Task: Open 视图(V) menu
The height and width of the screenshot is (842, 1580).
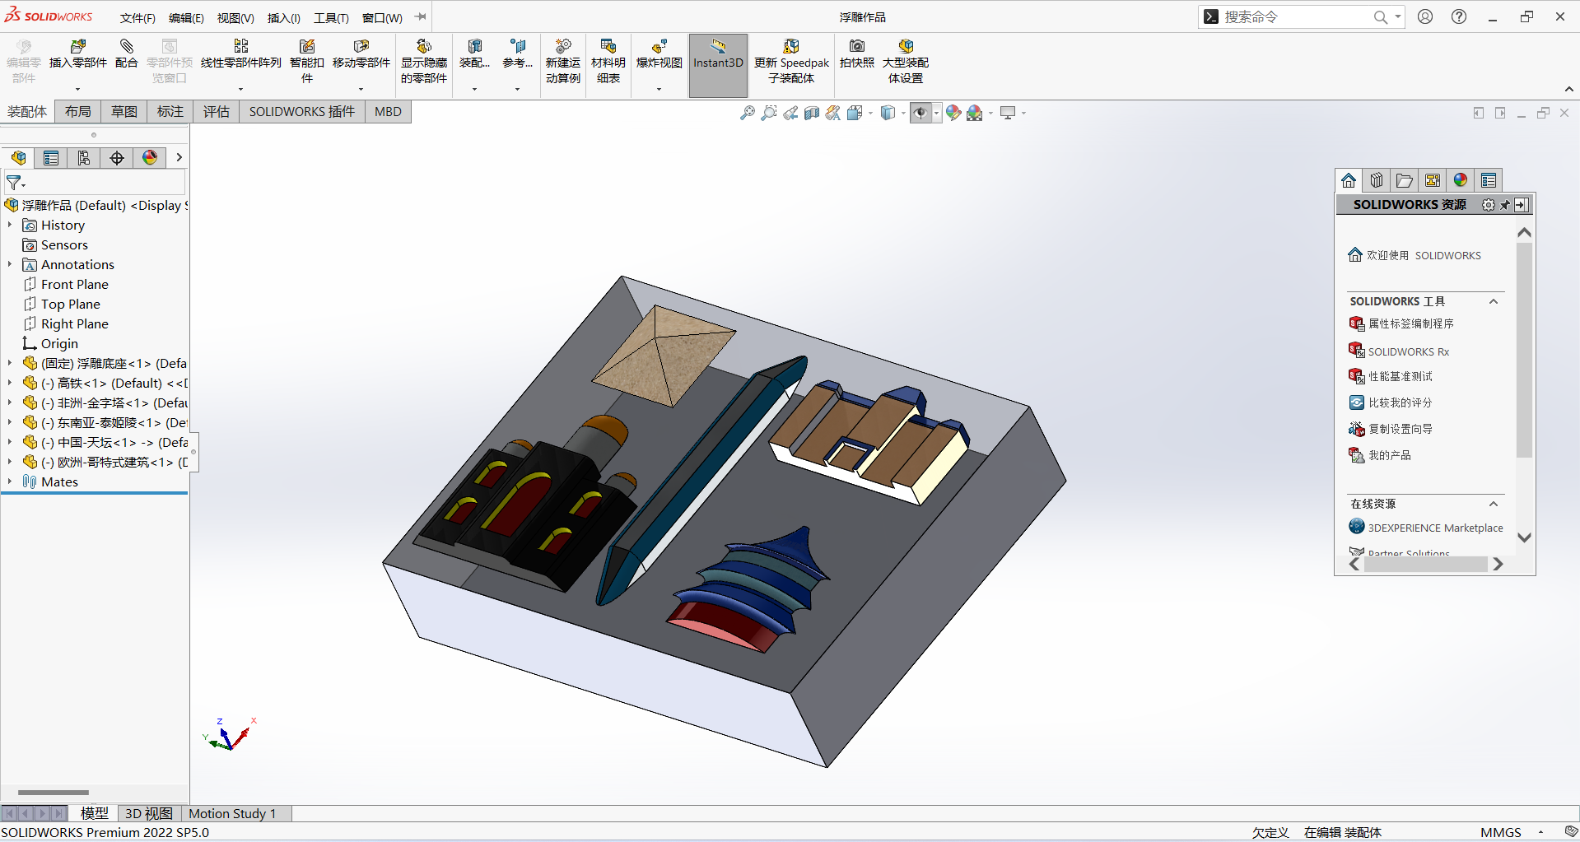Action: click(235, 17)
